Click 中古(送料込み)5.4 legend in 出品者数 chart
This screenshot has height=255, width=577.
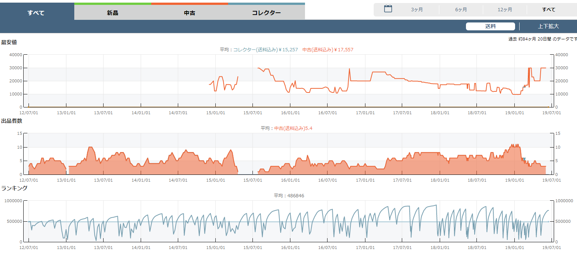click(x=293, y=128)
